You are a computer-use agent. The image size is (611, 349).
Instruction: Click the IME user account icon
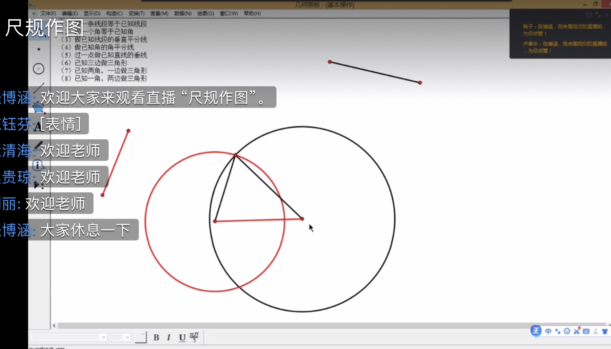pos(596,331)
